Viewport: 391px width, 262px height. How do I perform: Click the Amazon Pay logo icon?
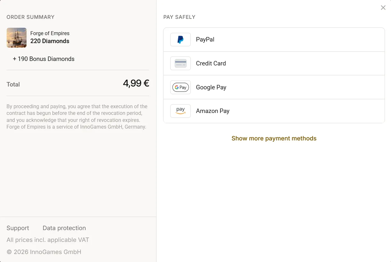click(180, 111)
